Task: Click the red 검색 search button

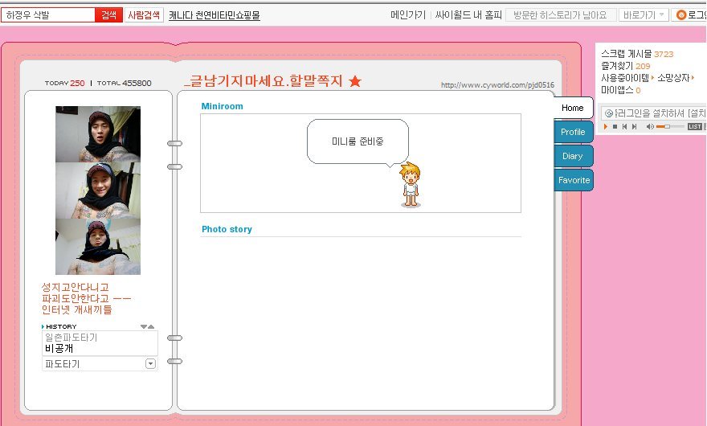Action: pos(108,15)
